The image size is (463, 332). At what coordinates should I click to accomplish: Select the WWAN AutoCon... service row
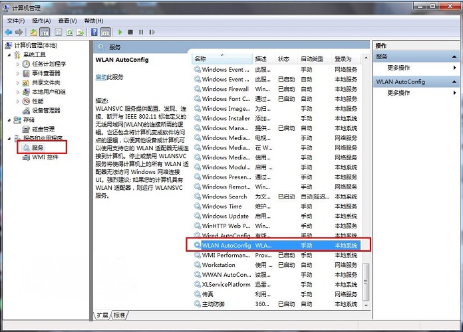tap(277, 275)
